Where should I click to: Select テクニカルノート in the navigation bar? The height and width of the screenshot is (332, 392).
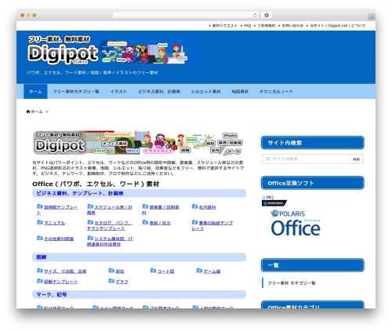pos(276,92)
